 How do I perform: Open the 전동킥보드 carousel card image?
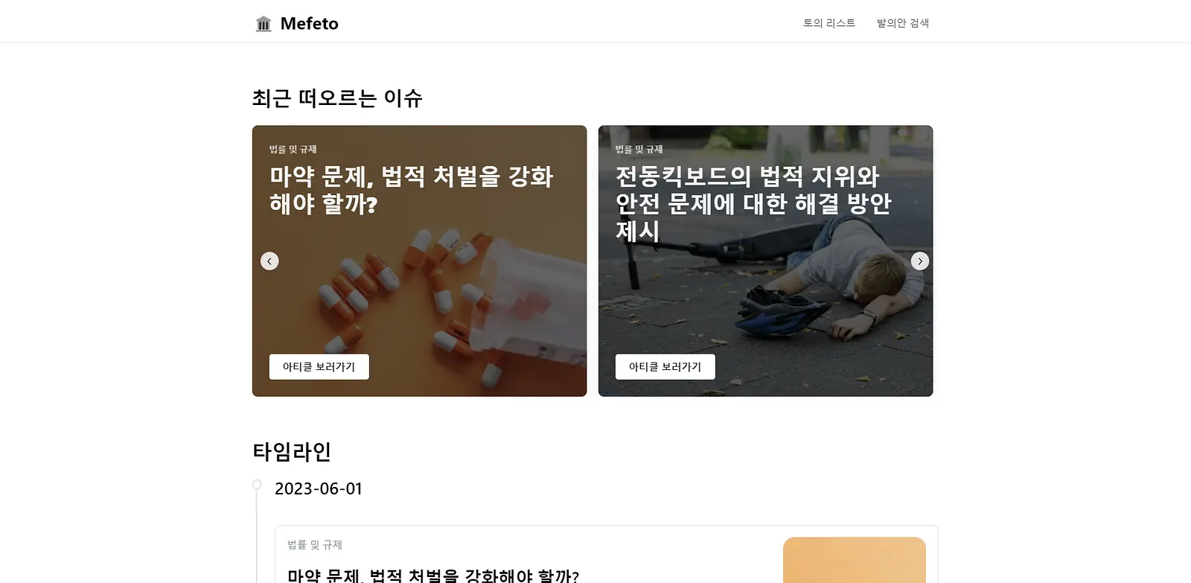coord(765,261)
